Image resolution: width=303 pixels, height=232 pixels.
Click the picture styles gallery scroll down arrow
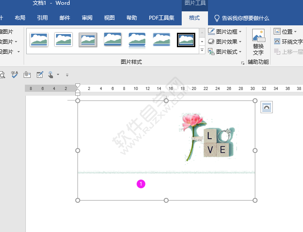tap(202, 42)
